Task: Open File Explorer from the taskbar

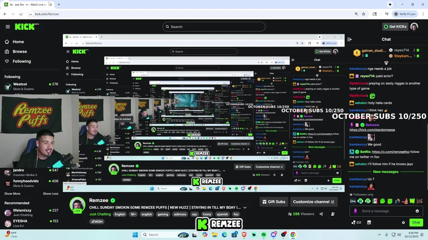Action: pos(214,235)
